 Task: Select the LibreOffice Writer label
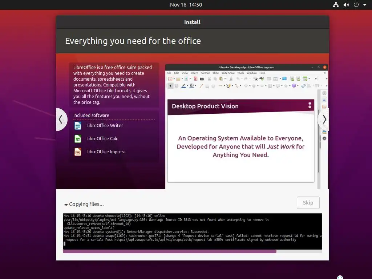(x=105, y=125)
